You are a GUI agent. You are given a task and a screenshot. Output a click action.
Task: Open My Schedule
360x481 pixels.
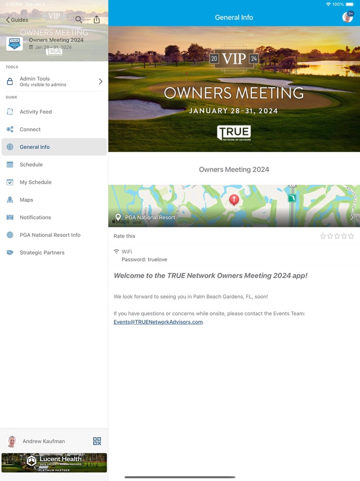click(x=54, y=182)
